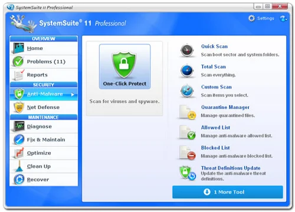295x212 pixels.
Task: Click the Custom Scan compass icon
Action: (187, 91)
